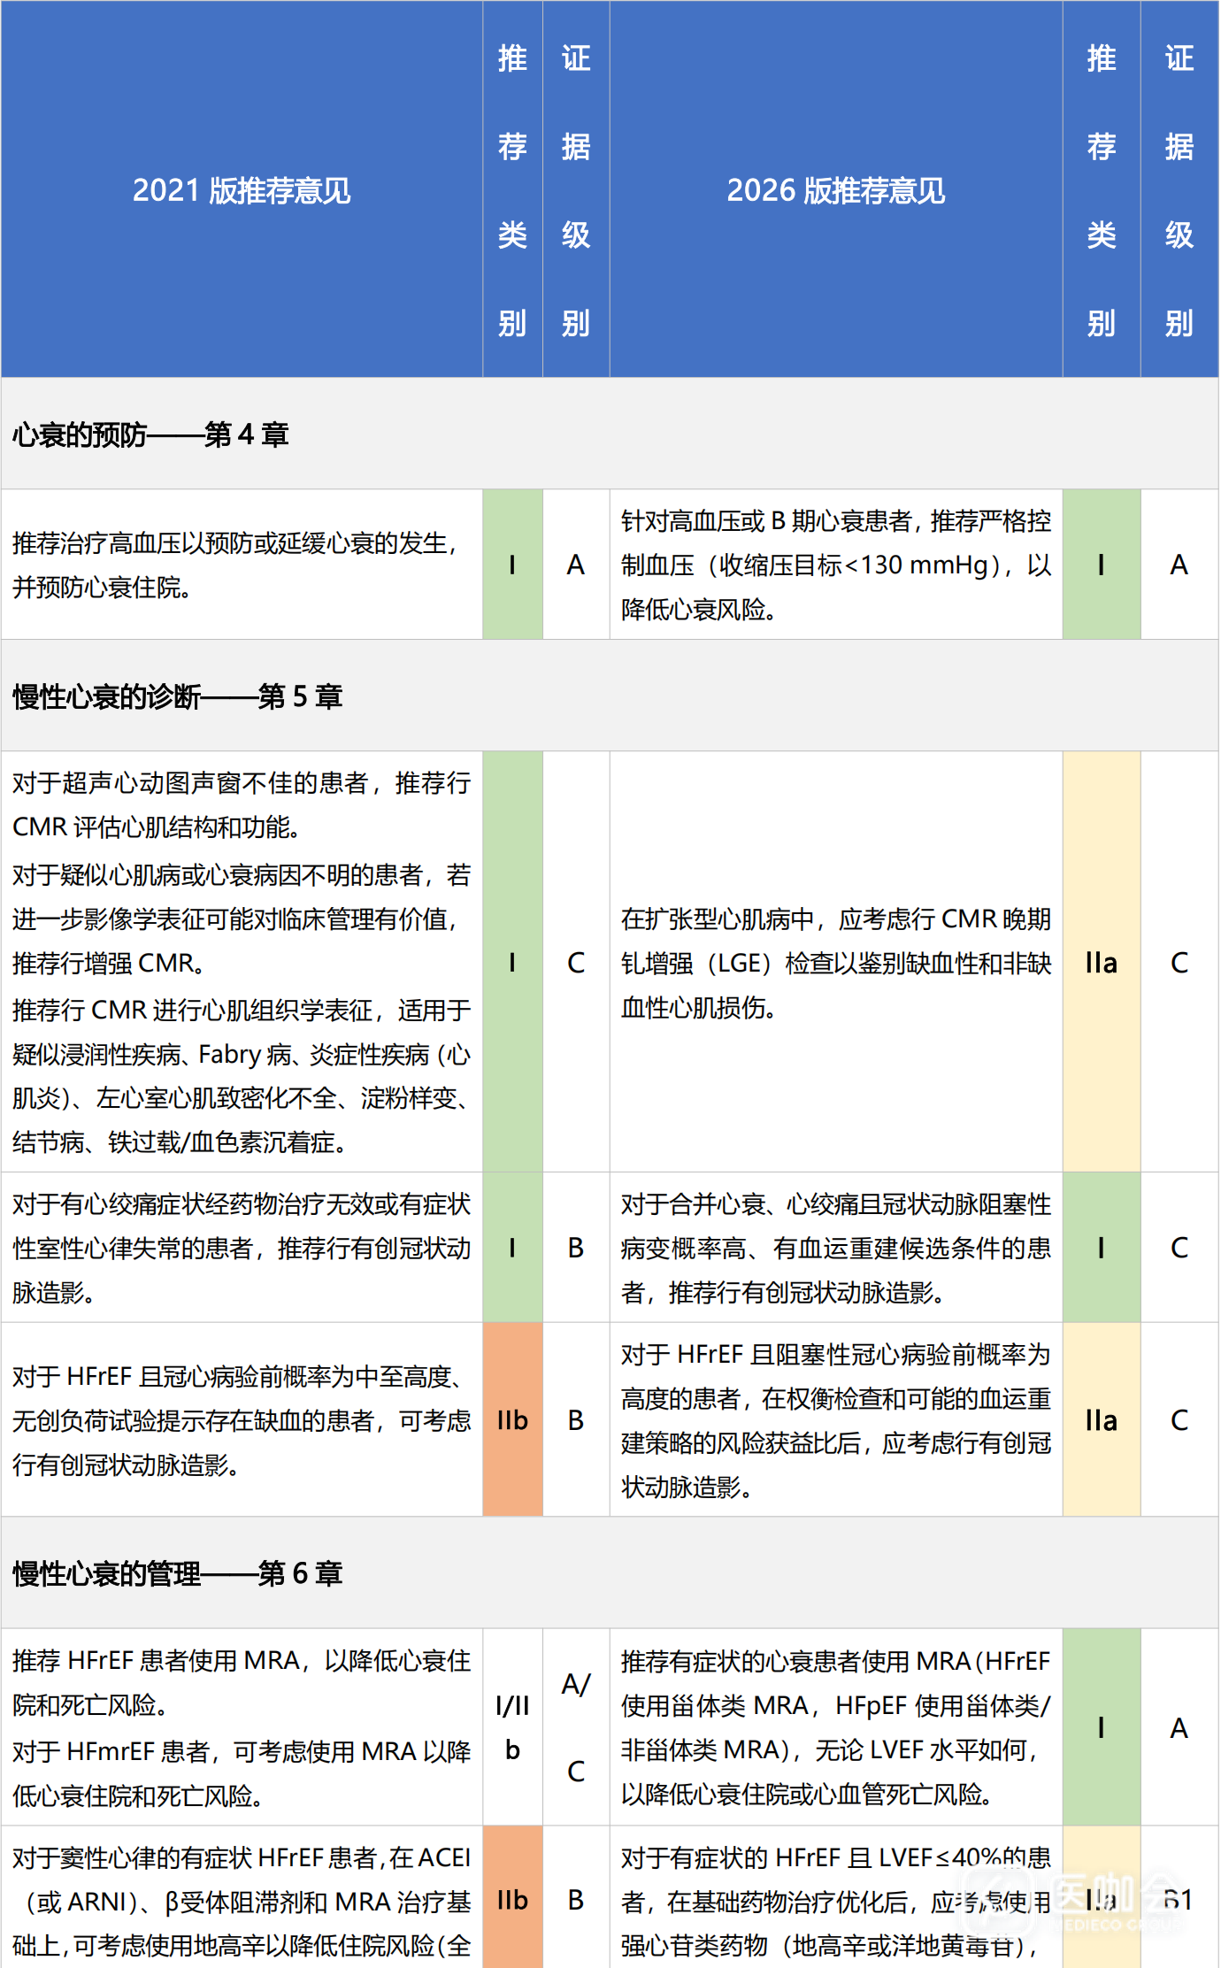Click the 2026 版推荐意见 column header
Screen dimensions: 1221x1968
[835, 190]
